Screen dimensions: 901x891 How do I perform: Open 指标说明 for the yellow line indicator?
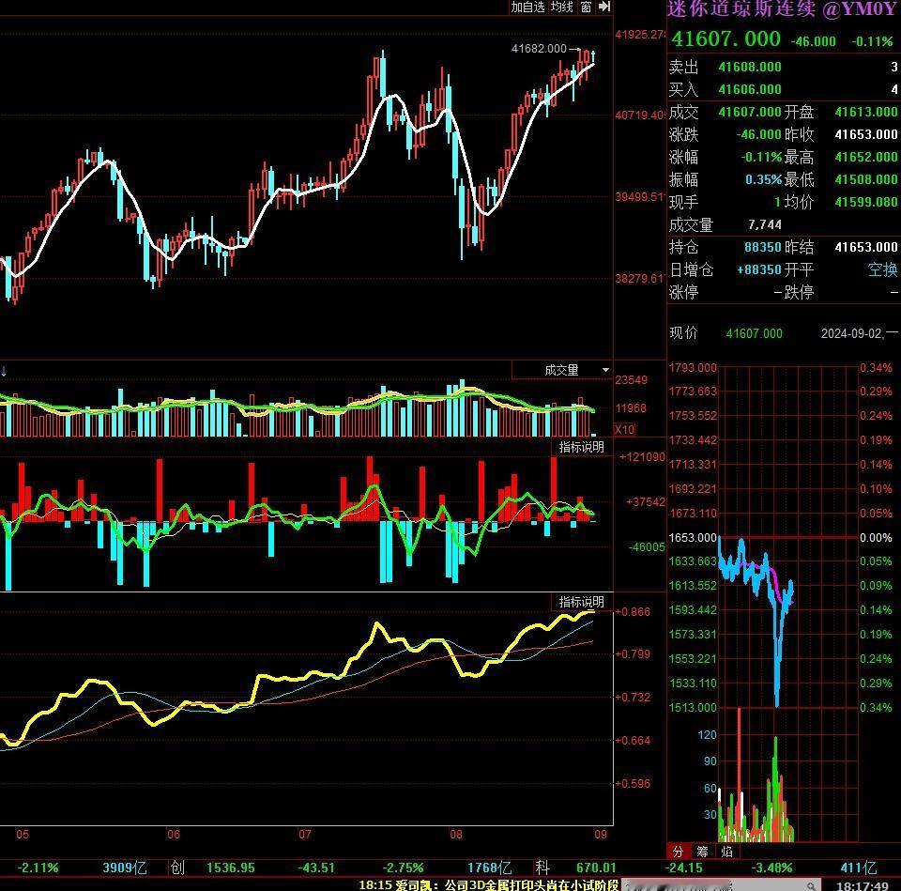pyautogui.click(x=581, y=602)
